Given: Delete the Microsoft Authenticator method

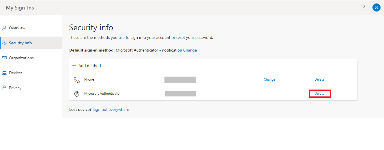Looking at the screenshot, I should coord(319,94).
